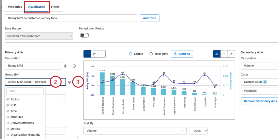Click the Custom Color swatch

click(x=265, y=82)
